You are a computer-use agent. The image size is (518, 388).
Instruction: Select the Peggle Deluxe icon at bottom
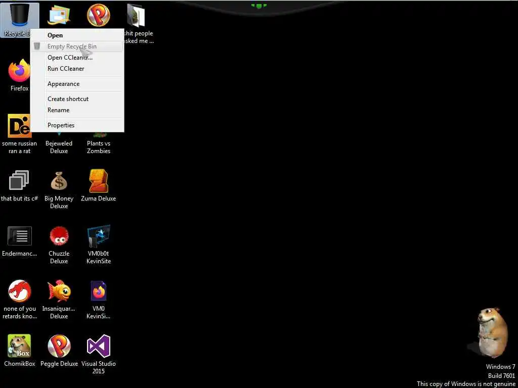point(59,346)
